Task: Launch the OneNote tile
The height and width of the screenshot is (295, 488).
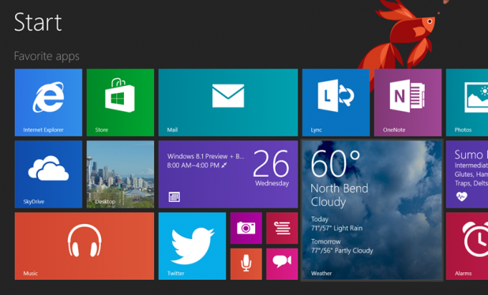Action: (x=407, y=103)
